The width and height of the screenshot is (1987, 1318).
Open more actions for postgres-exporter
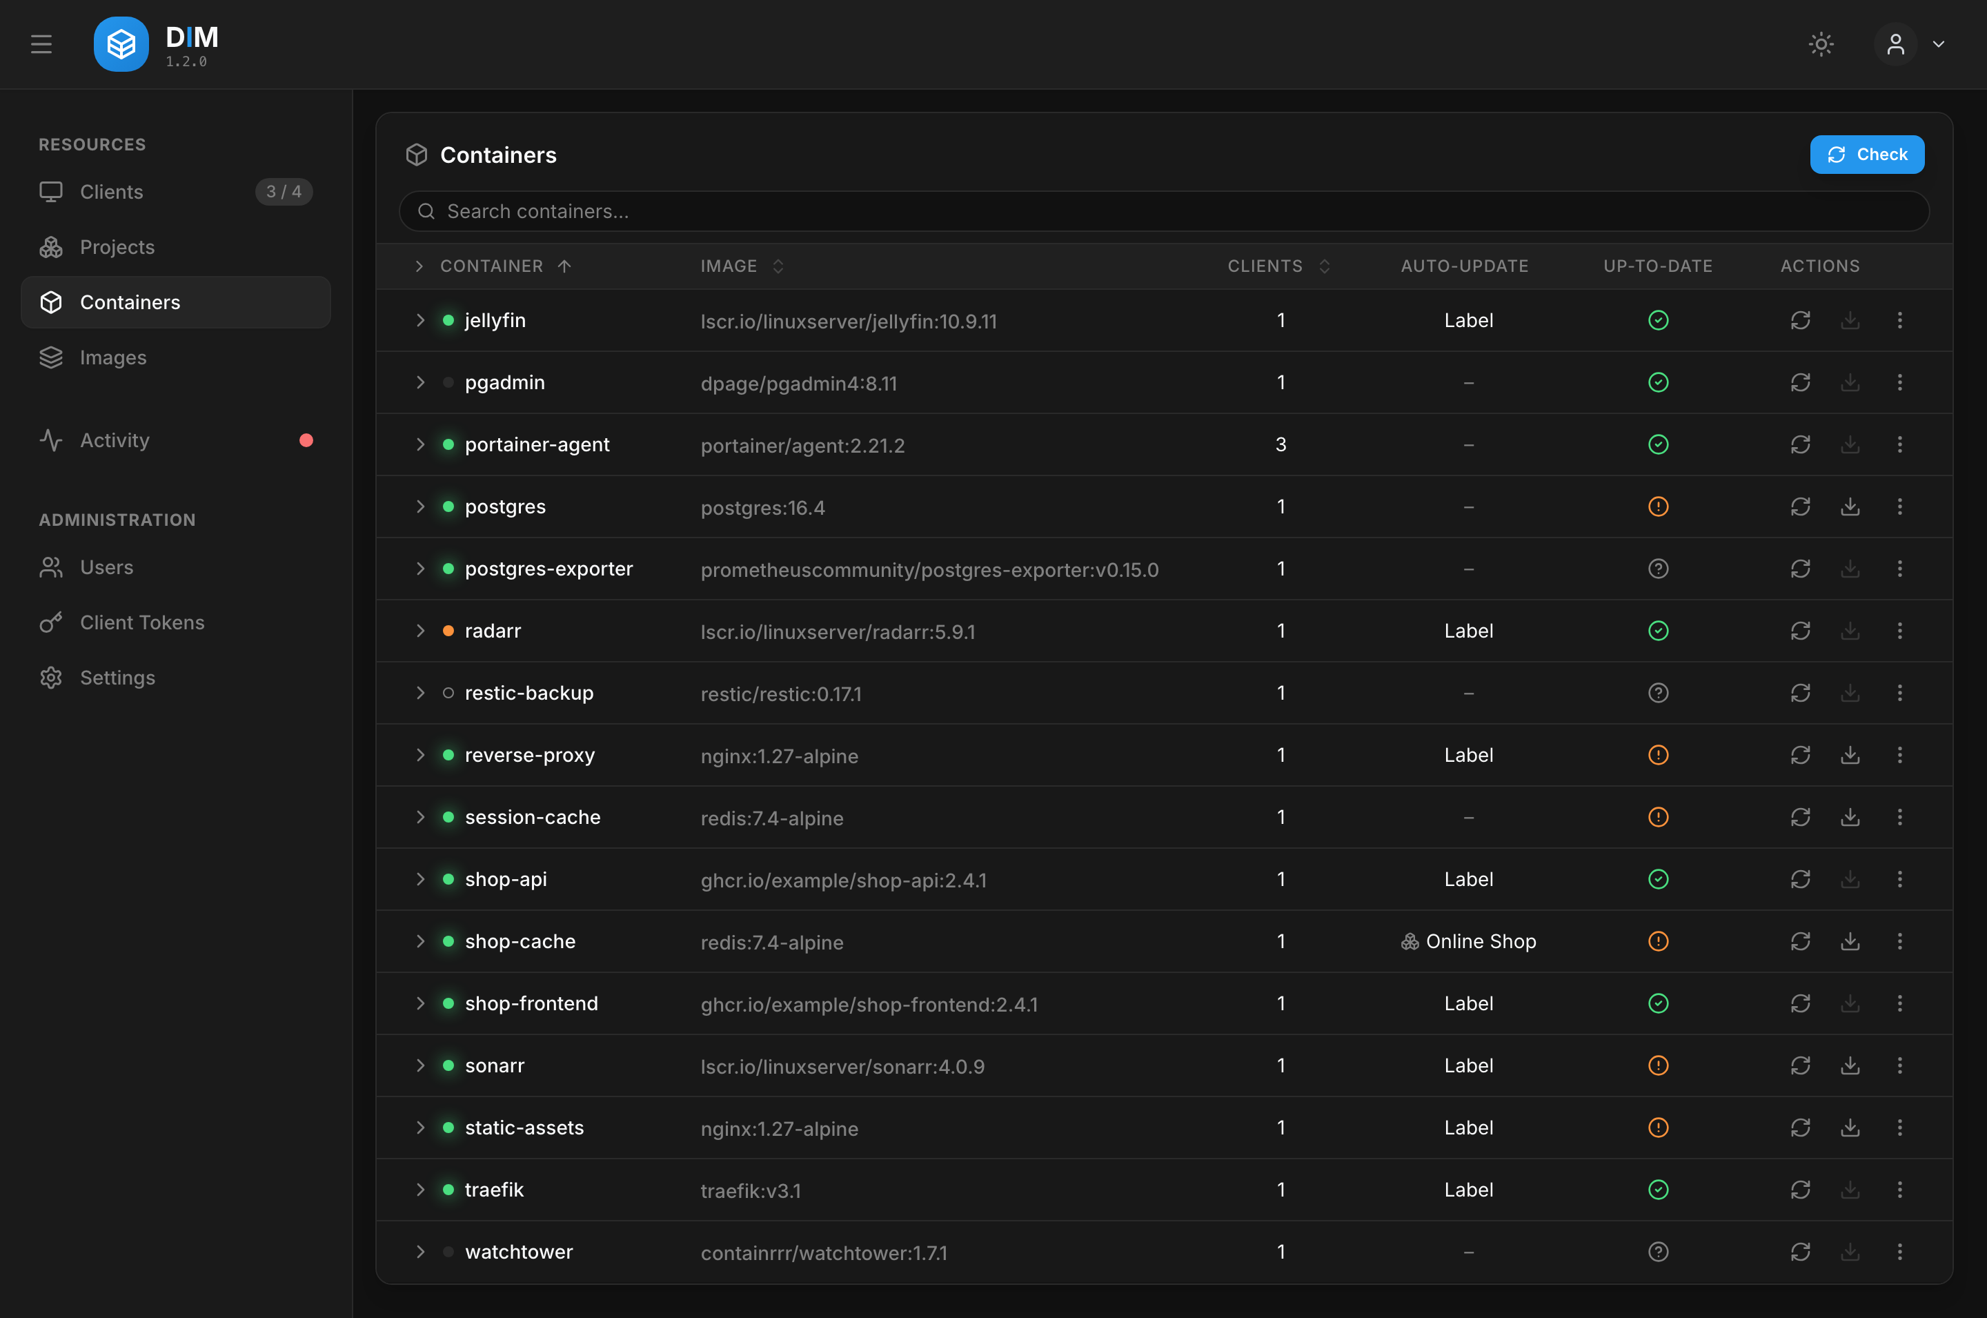[x=1899, y=569]
